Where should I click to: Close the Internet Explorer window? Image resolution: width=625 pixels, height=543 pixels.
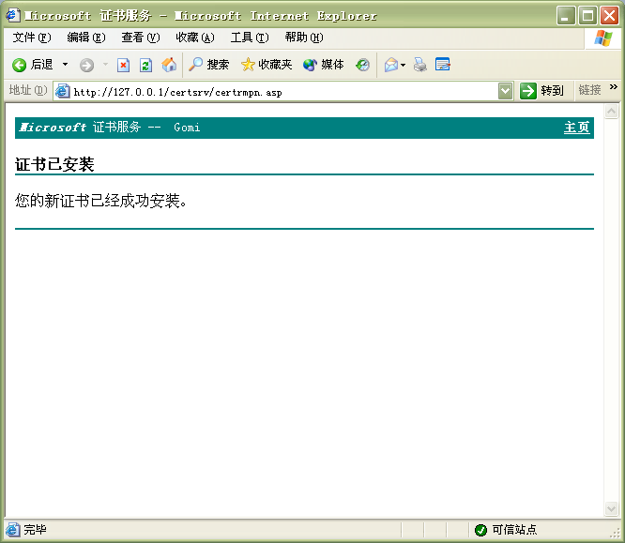tap(609, 16)
